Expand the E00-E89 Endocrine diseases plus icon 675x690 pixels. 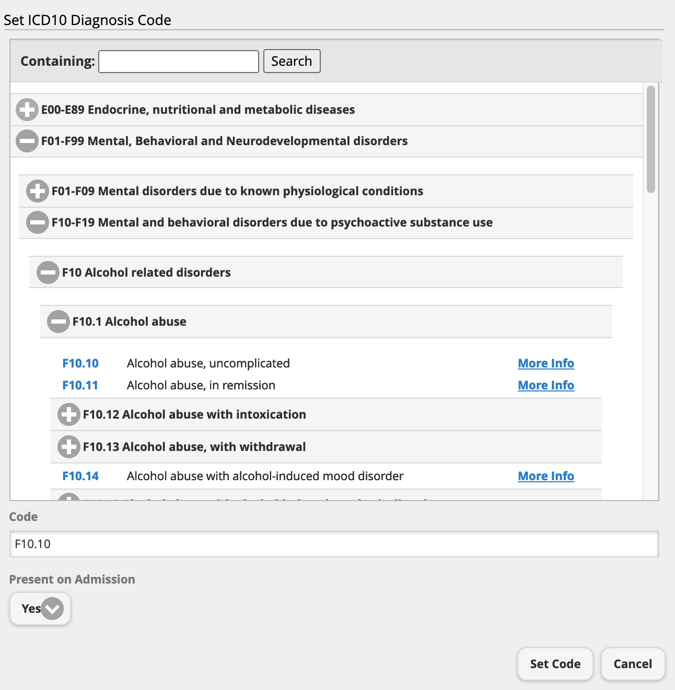27,110
